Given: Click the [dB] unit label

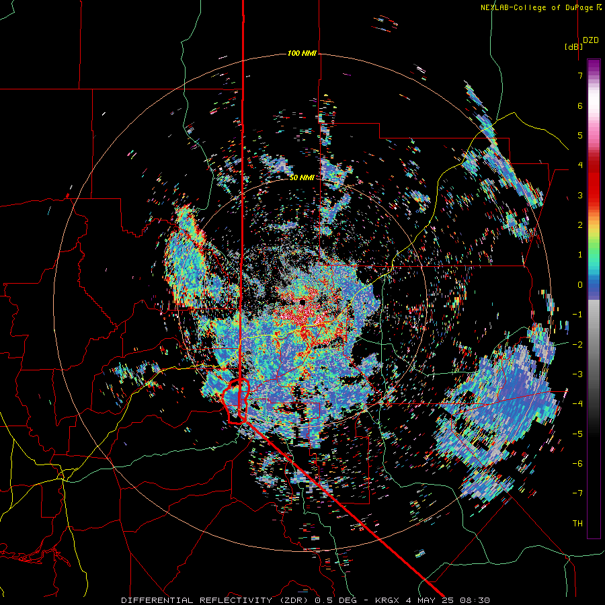Looking at the screenshot, I should pos(574,46).
